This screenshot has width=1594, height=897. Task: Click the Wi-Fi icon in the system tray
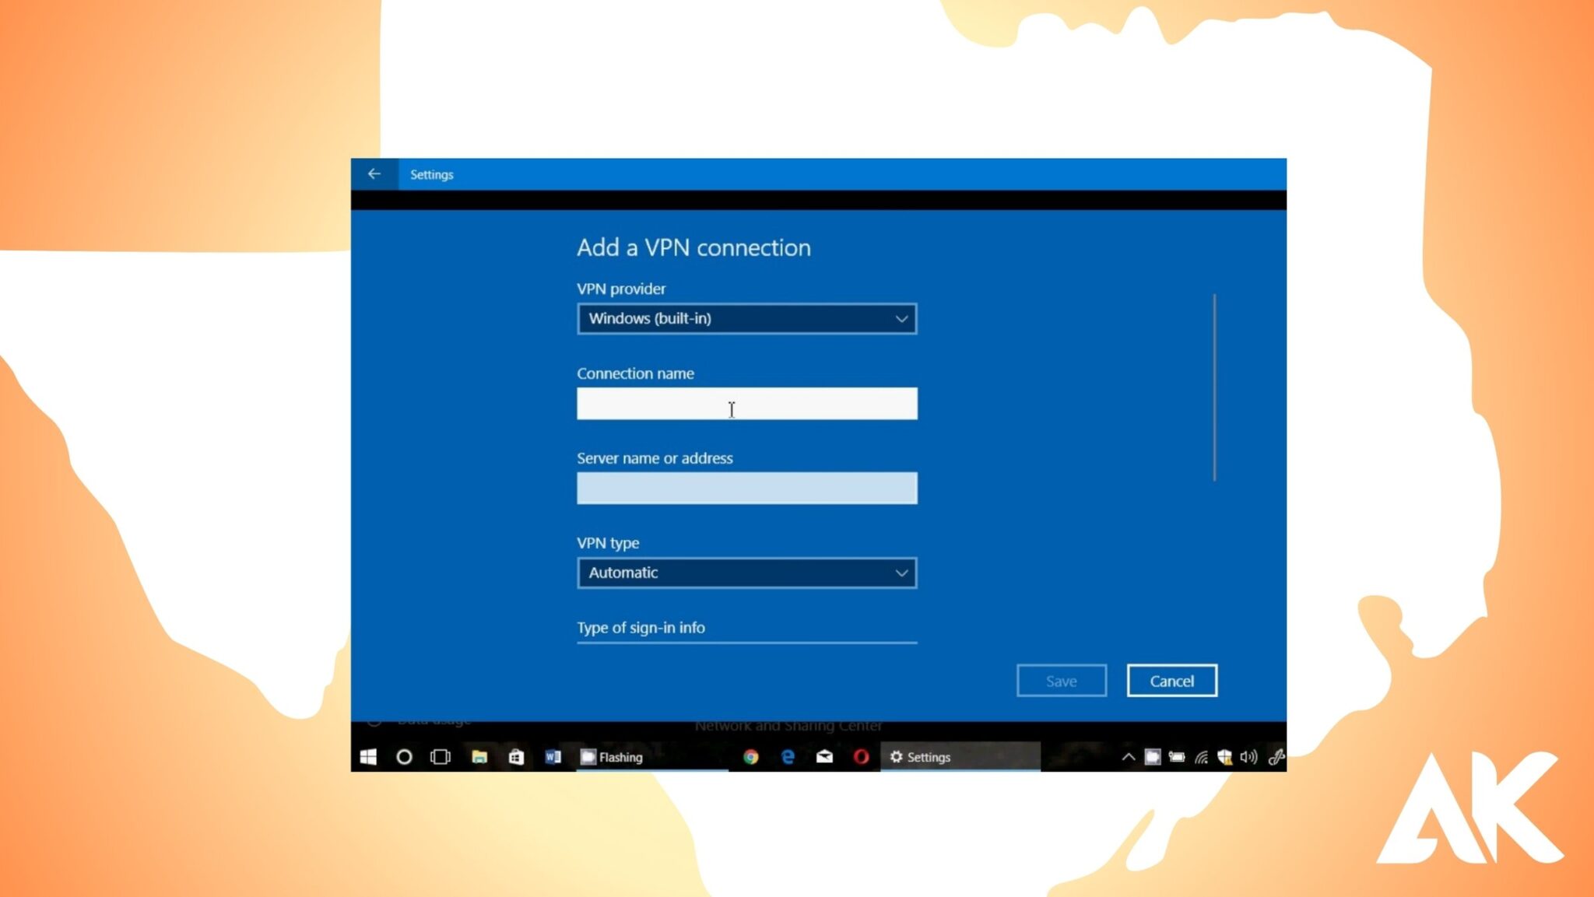coord(1201,756)
